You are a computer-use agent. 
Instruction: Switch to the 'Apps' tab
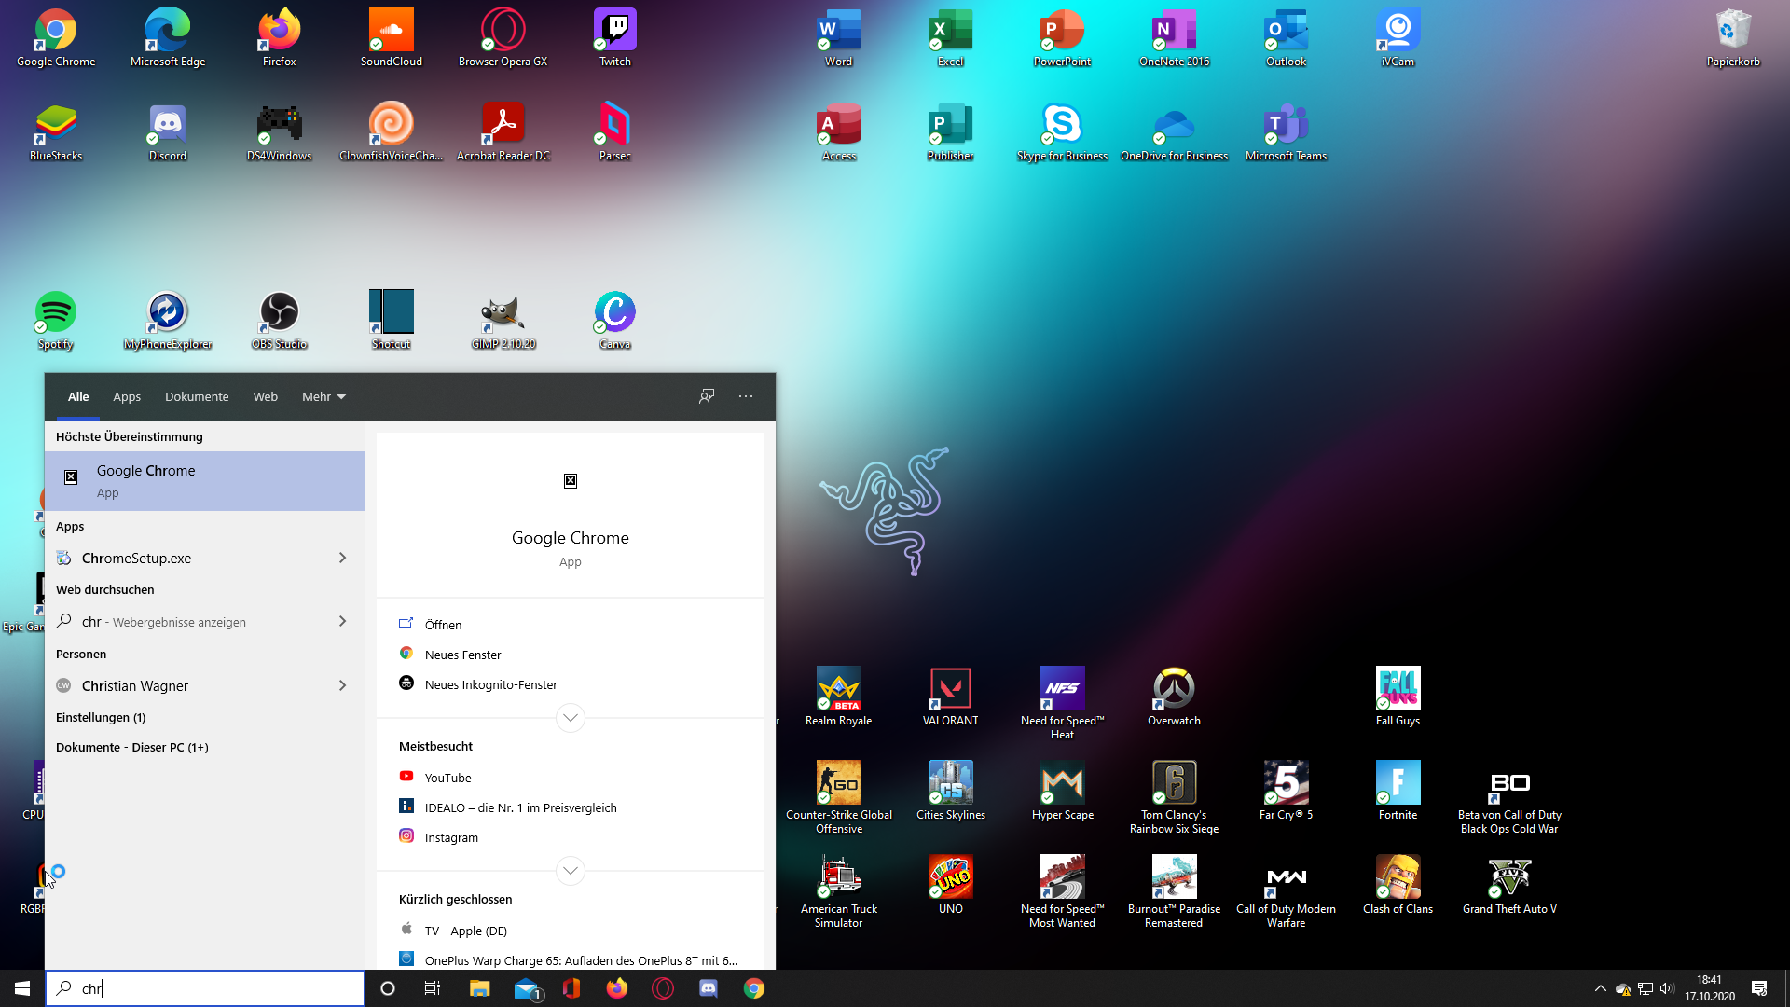click(x=127, y=396)
